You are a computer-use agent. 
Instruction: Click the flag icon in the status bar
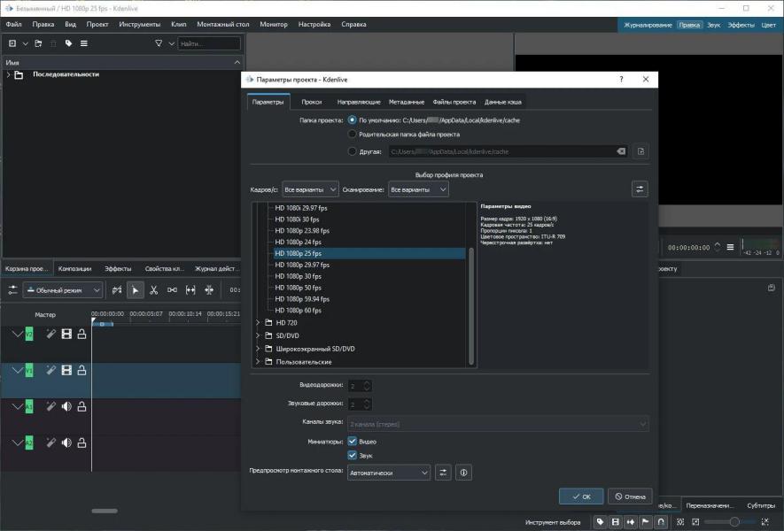646,522
